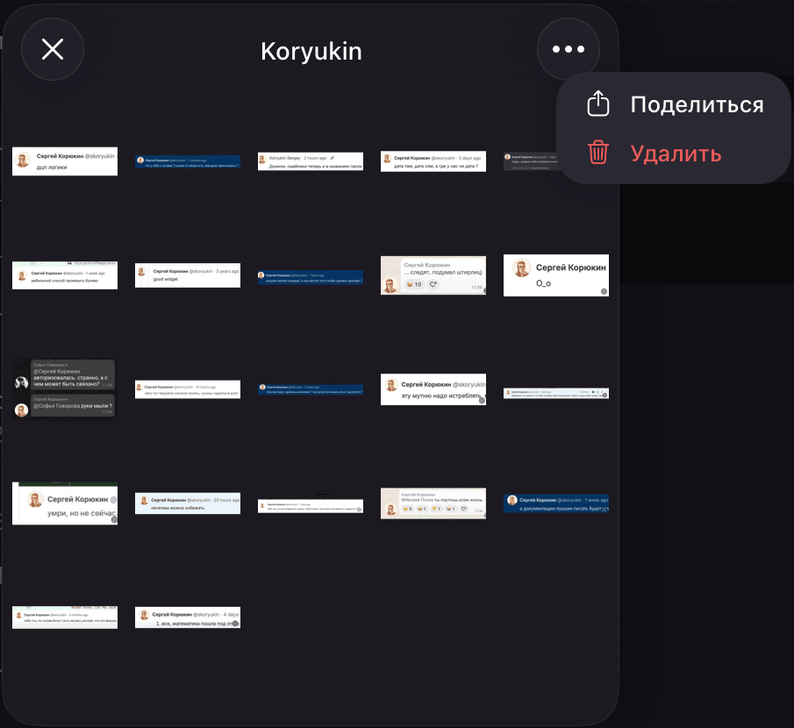Open the Koryukin Sergey '2 hours ago' sticker
The image size is (794, 728).
(x=311, y=161)
